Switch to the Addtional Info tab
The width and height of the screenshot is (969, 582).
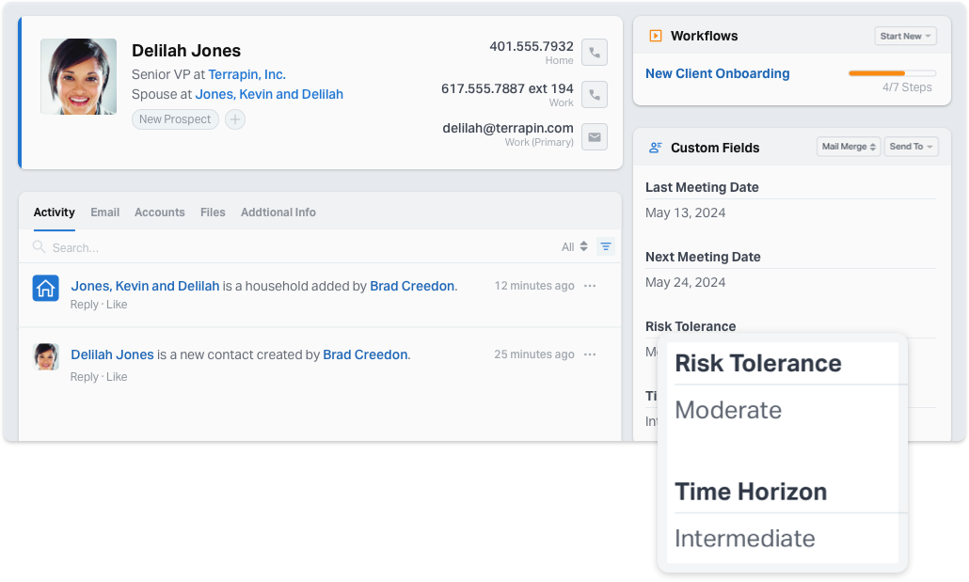(278, 212)
